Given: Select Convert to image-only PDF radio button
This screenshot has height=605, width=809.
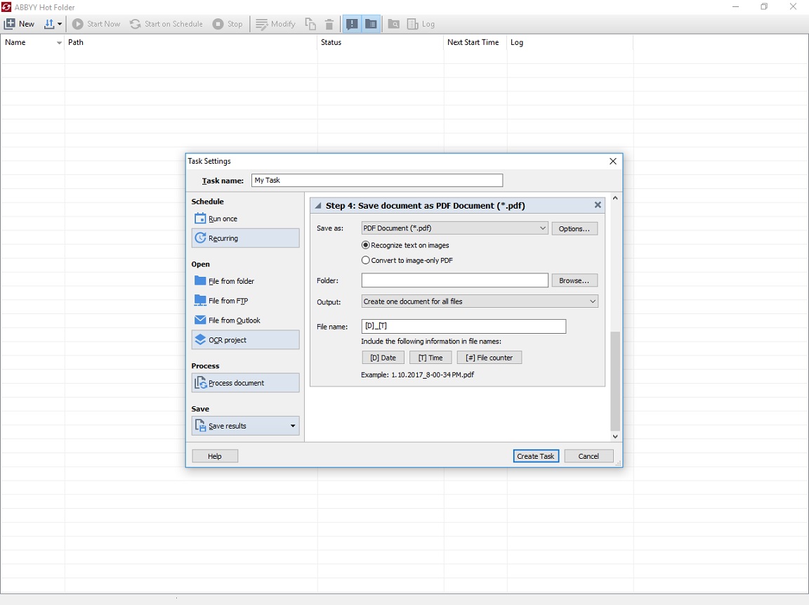Looking at the screenshot, I should [366, 260].
